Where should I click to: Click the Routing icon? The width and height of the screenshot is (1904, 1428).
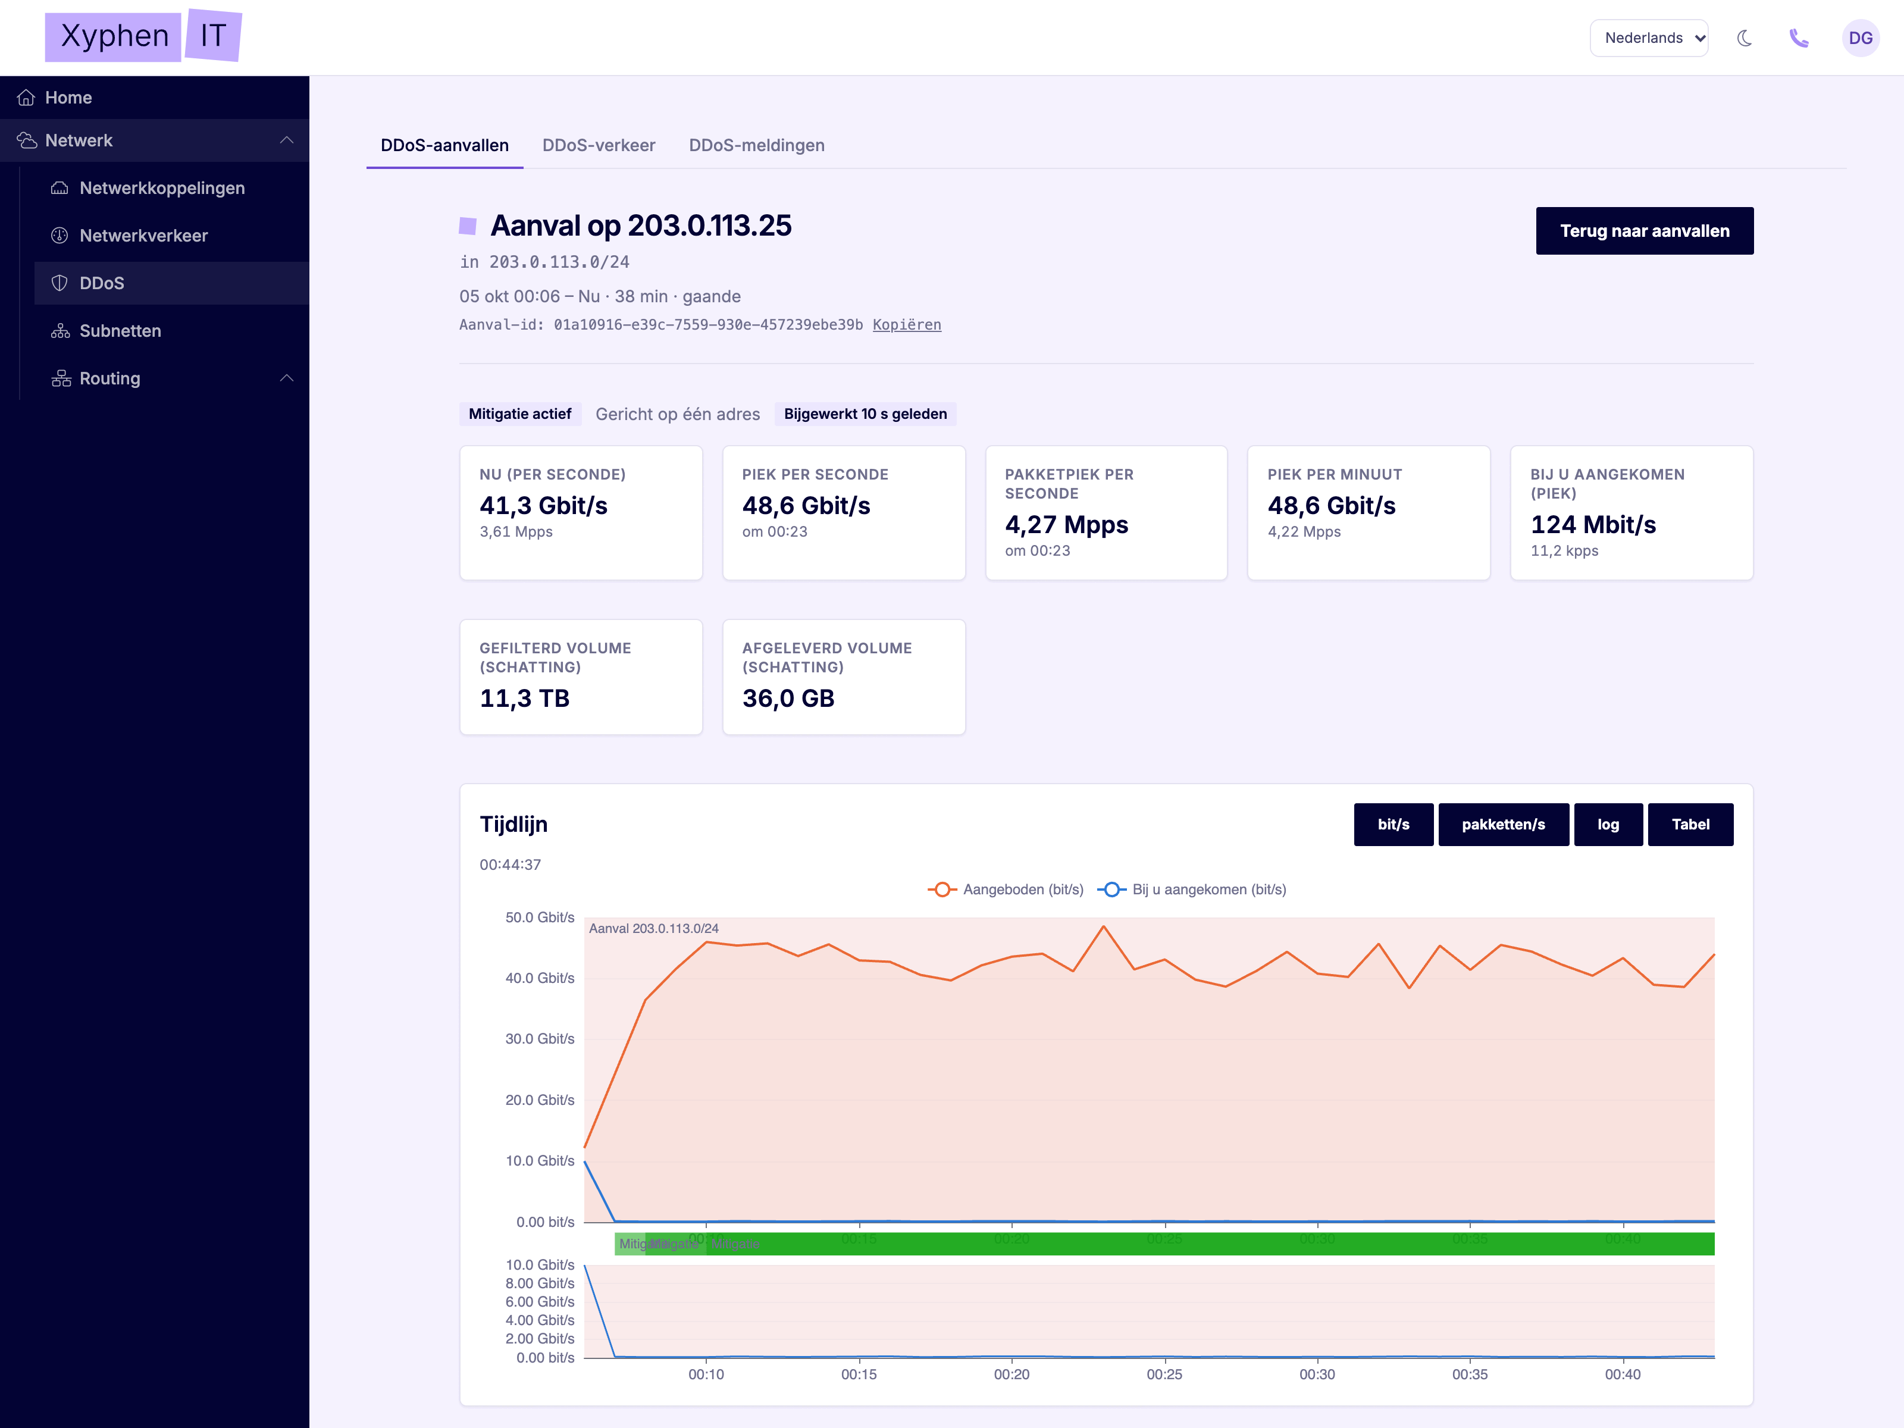pos(61,379)
